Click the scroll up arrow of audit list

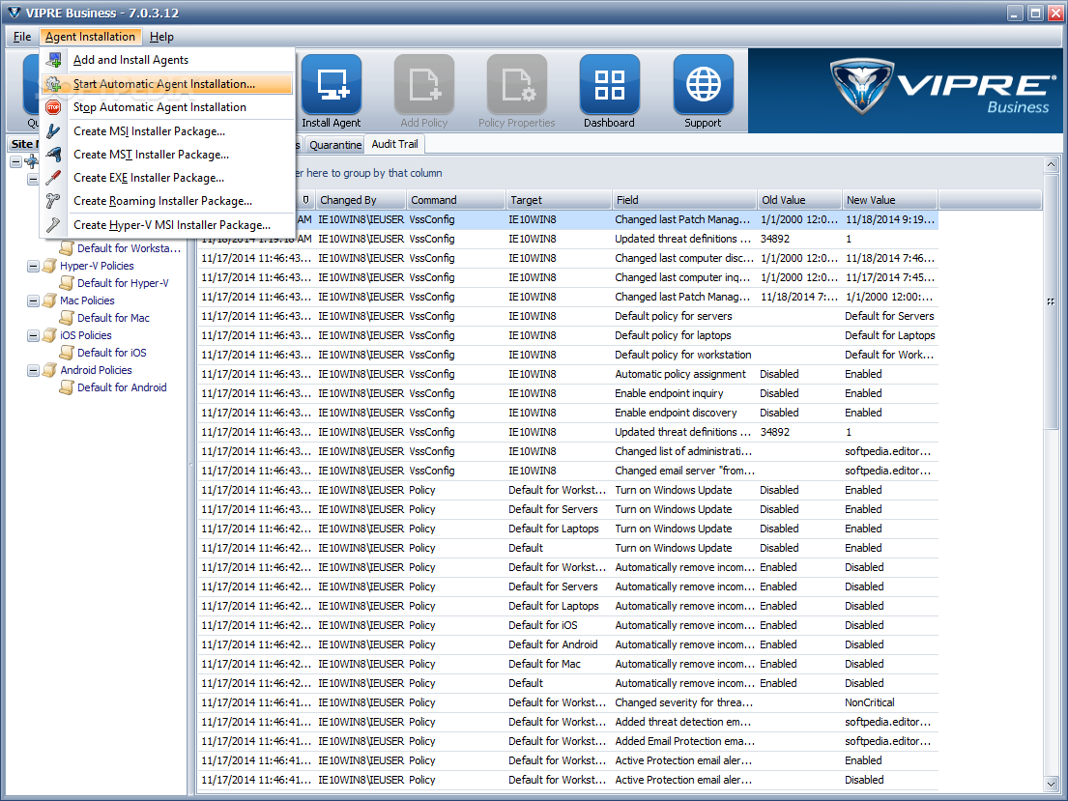click(1051, 165)
